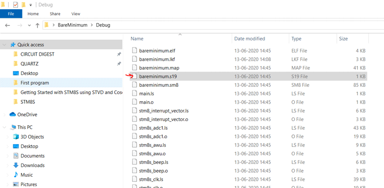This screenshot has height=188, width=384.
Task: Select file bareminimum.sm8
Action: click(x=159, y=85)
